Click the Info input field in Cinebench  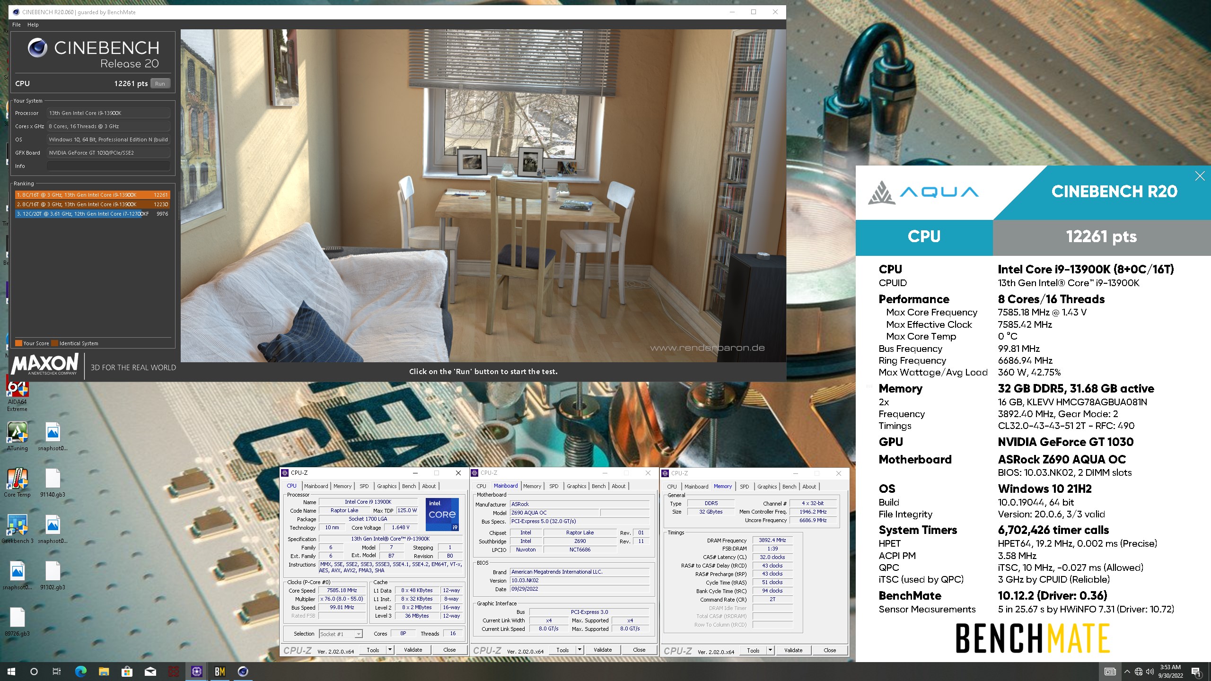click(108, 166)
